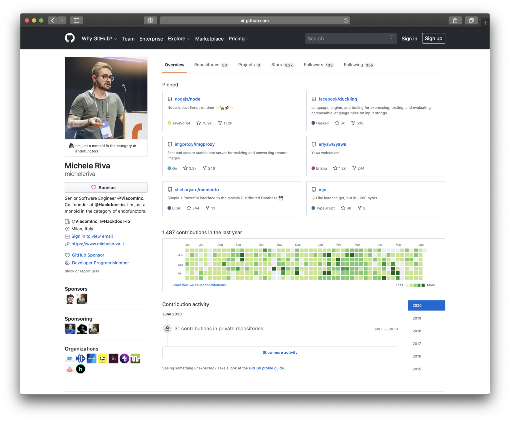Viewport: 510px width, 421px height.
Task: Open the facebook/duckling repository link
Action: 338,99
